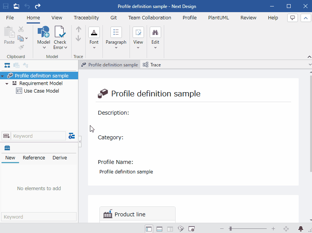The width and height of the screenshot is (312, 233).
Task: Toggle the bottom pane layout button
Action: click(159, 229)
